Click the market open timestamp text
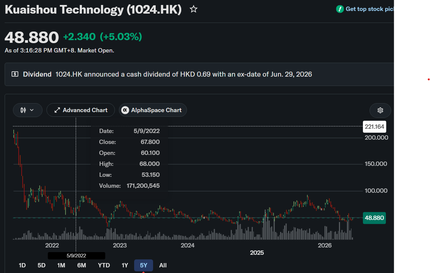Image resolution: width=430 pixels, height=273 pixels. click(x=59, y=51)
